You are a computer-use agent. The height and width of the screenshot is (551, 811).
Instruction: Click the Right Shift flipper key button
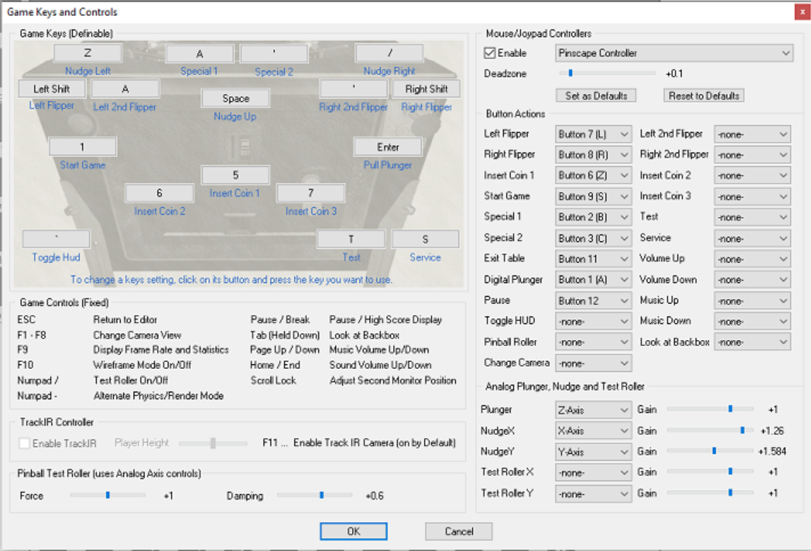click(x=426, y=89)
